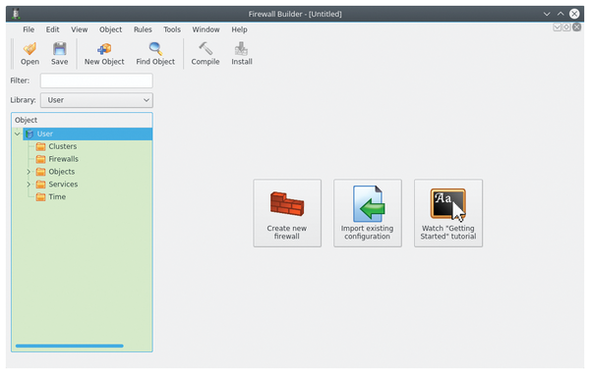Click Import existing configuration button
Image resolution: width=590 pixels, height=374 pixels.
pos(368,213)
